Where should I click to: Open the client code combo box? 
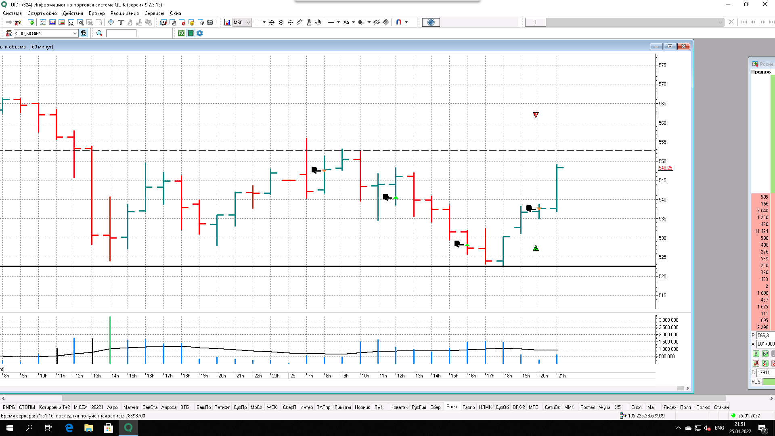(46, 34)
